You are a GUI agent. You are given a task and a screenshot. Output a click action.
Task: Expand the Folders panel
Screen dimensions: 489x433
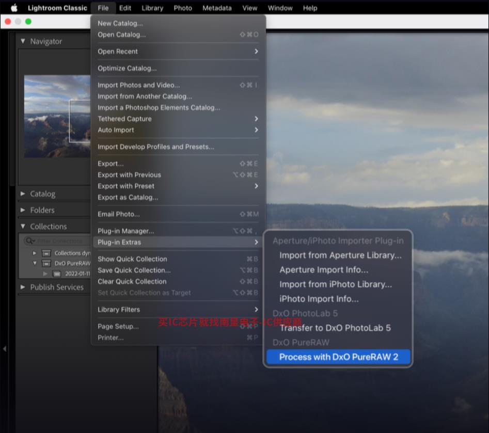[x=23, y=210]
